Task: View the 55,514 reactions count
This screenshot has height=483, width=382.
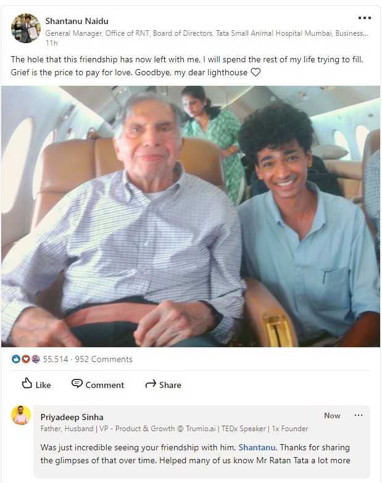Action: (56, 359)
